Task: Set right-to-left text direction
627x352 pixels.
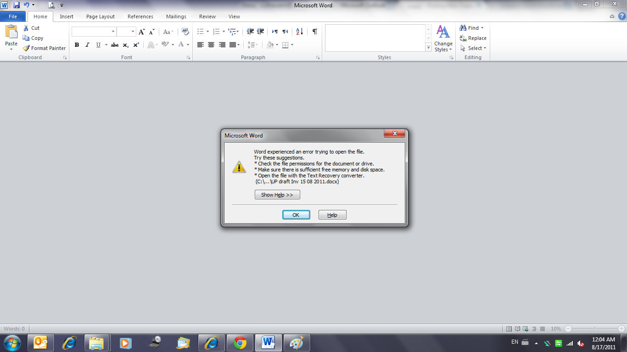Action: point(285,32)
